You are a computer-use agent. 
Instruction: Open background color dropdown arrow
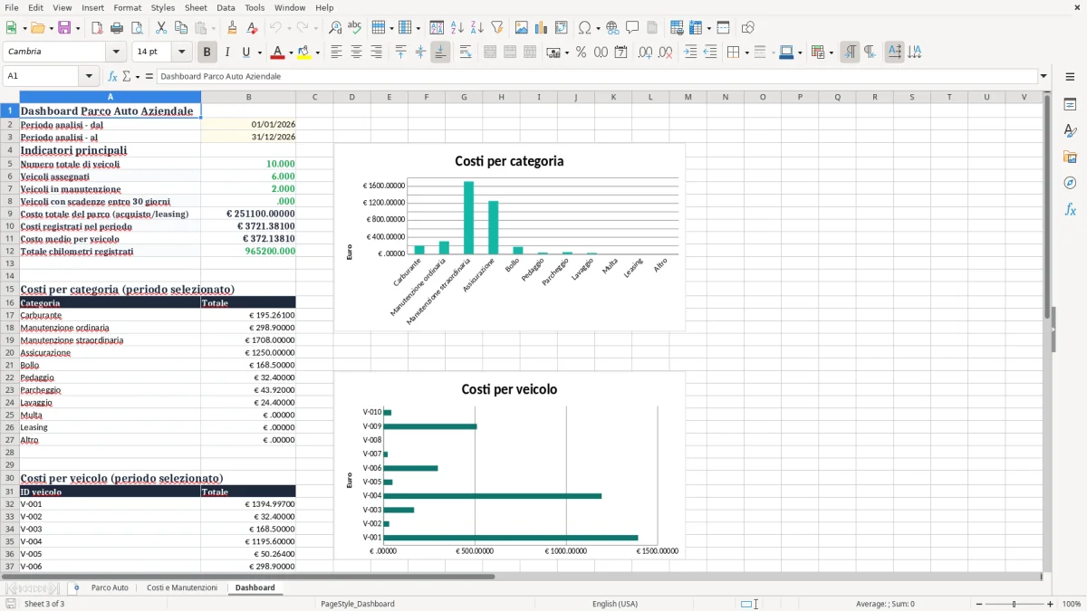point(317,53)
